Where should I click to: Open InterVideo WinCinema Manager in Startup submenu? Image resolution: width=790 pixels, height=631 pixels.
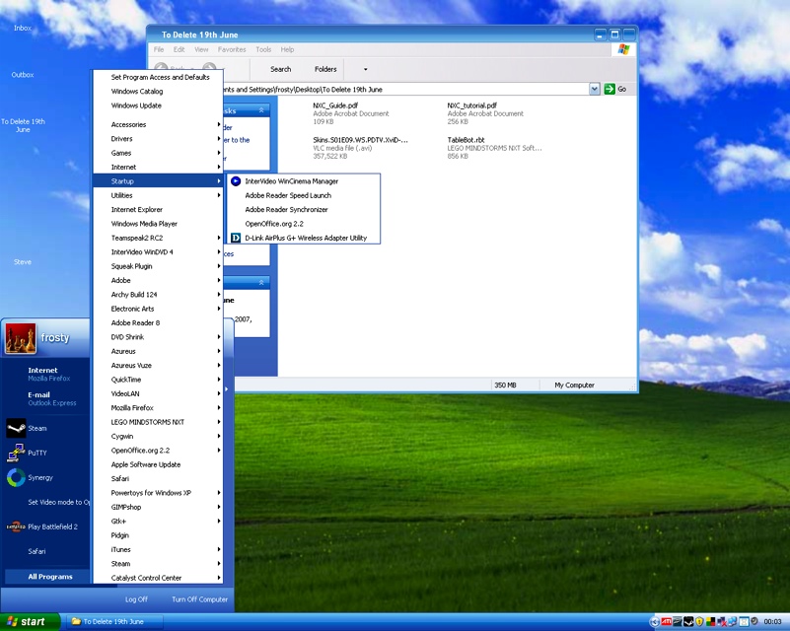pos(291,181)
